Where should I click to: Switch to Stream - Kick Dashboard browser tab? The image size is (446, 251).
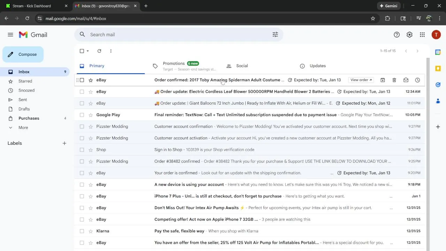click(x=37, y=6)
